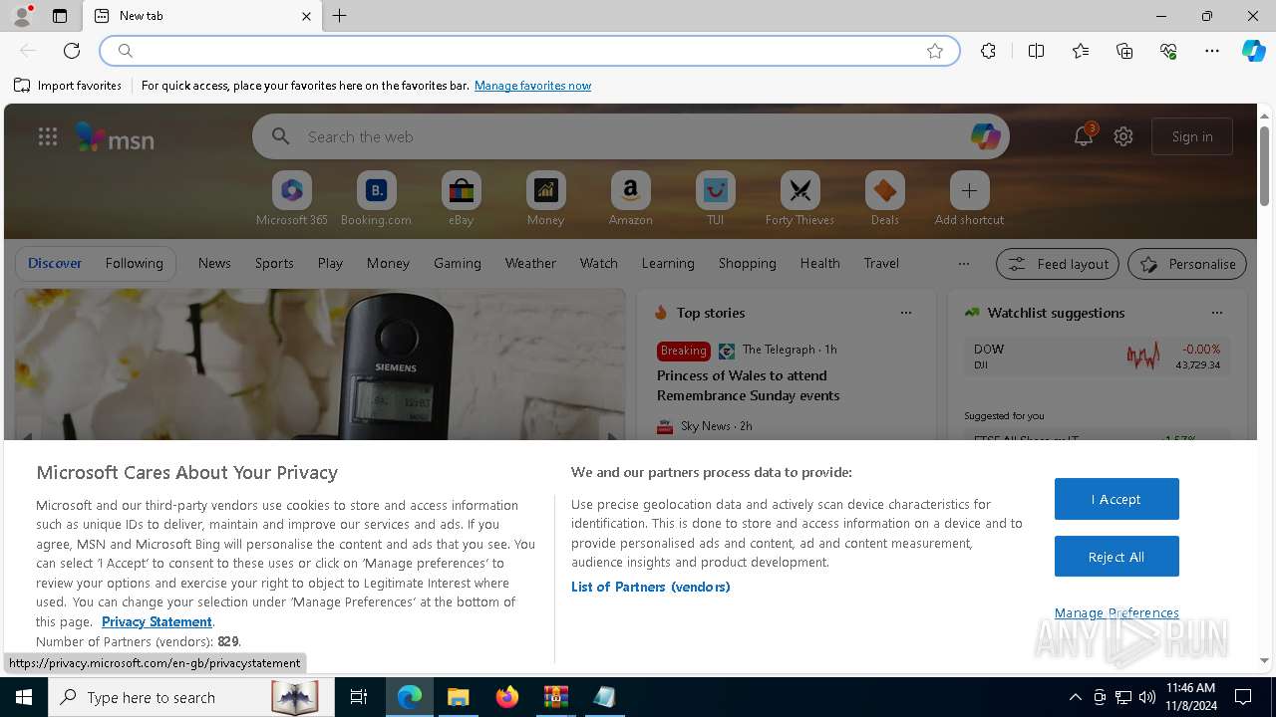Image resolution: width=1276 pixels, height=717 pixels.
Task: Open Browser essentials heart icon
Action: [1168, 51]
